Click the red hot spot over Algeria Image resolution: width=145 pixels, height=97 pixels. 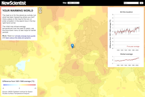[x=75, y=65]
